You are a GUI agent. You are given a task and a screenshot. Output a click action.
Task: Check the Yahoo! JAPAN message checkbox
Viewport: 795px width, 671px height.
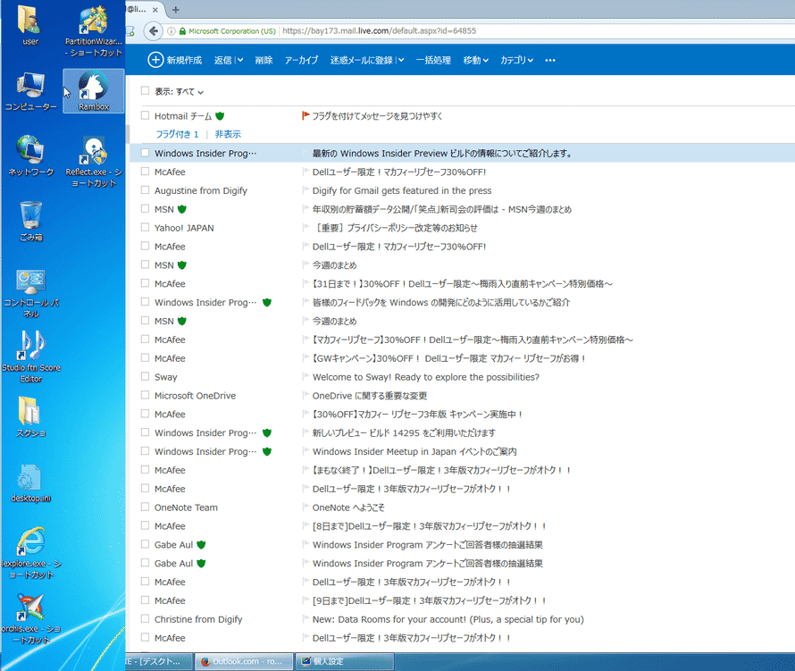click(145, 228)
